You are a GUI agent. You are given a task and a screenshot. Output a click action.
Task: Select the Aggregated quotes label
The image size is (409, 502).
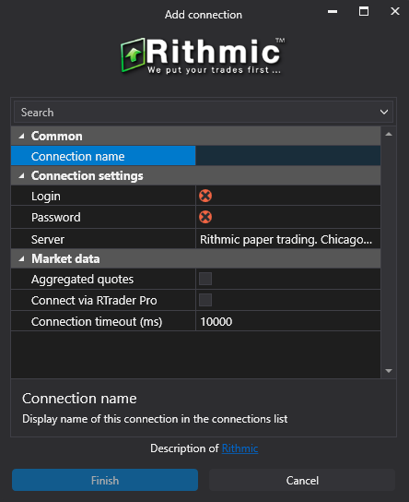coord(82,280)
